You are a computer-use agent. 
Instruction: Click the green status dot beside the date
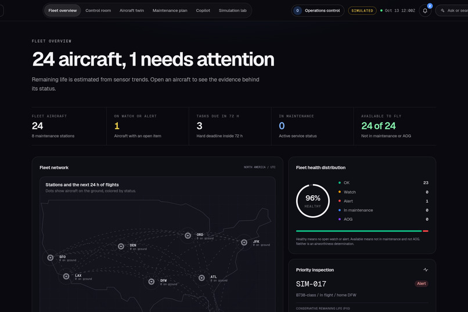pyautogui.click(x=381, y=10)
